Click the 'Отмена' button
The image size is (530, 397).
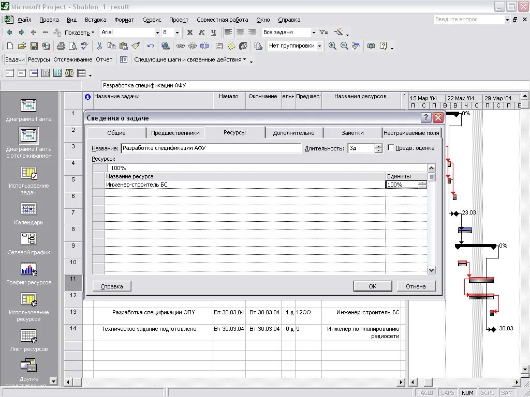[x=416, y=286]
